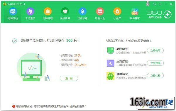Click 立即使用 for 桌面助手

click(x=155, y=51)
